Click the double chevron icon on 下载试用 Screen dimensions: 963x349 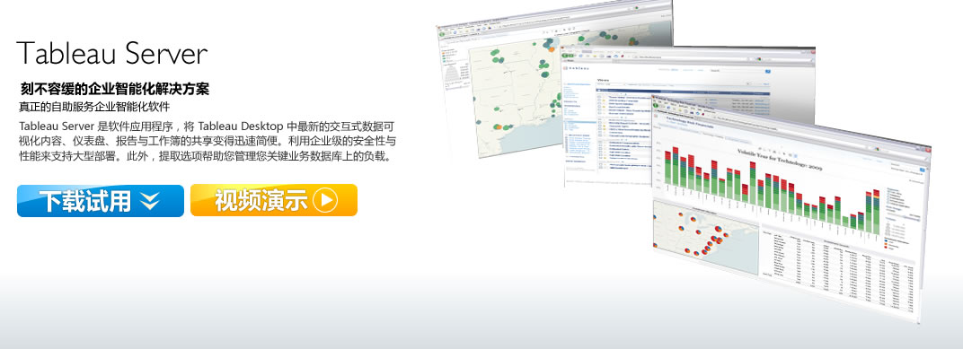(149, 201)
